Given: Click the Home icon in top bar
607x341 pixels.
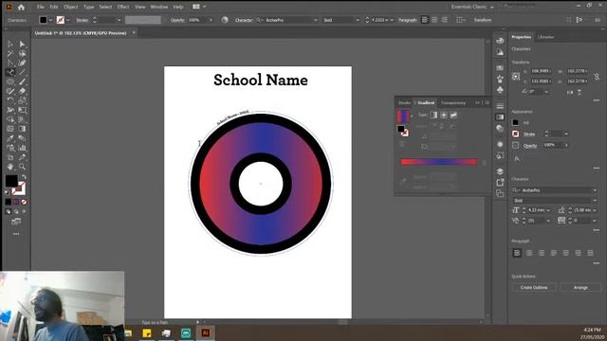Looking at the screenshot, I should [x=21, y=7].
